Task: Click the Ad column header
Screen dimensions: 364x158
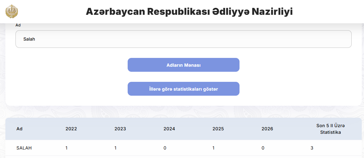Action: [x=20, y=129]
